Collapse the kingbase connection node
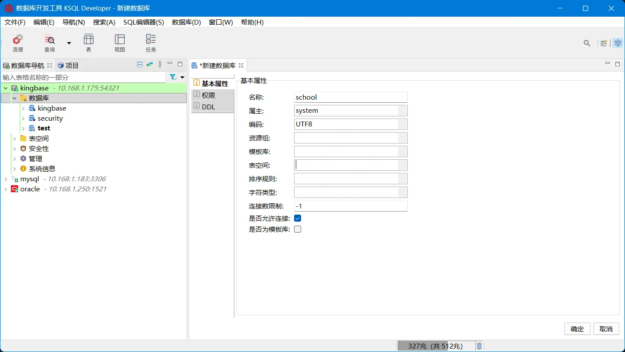The width and height of the screenshot is (625, 352). (5, 88)
